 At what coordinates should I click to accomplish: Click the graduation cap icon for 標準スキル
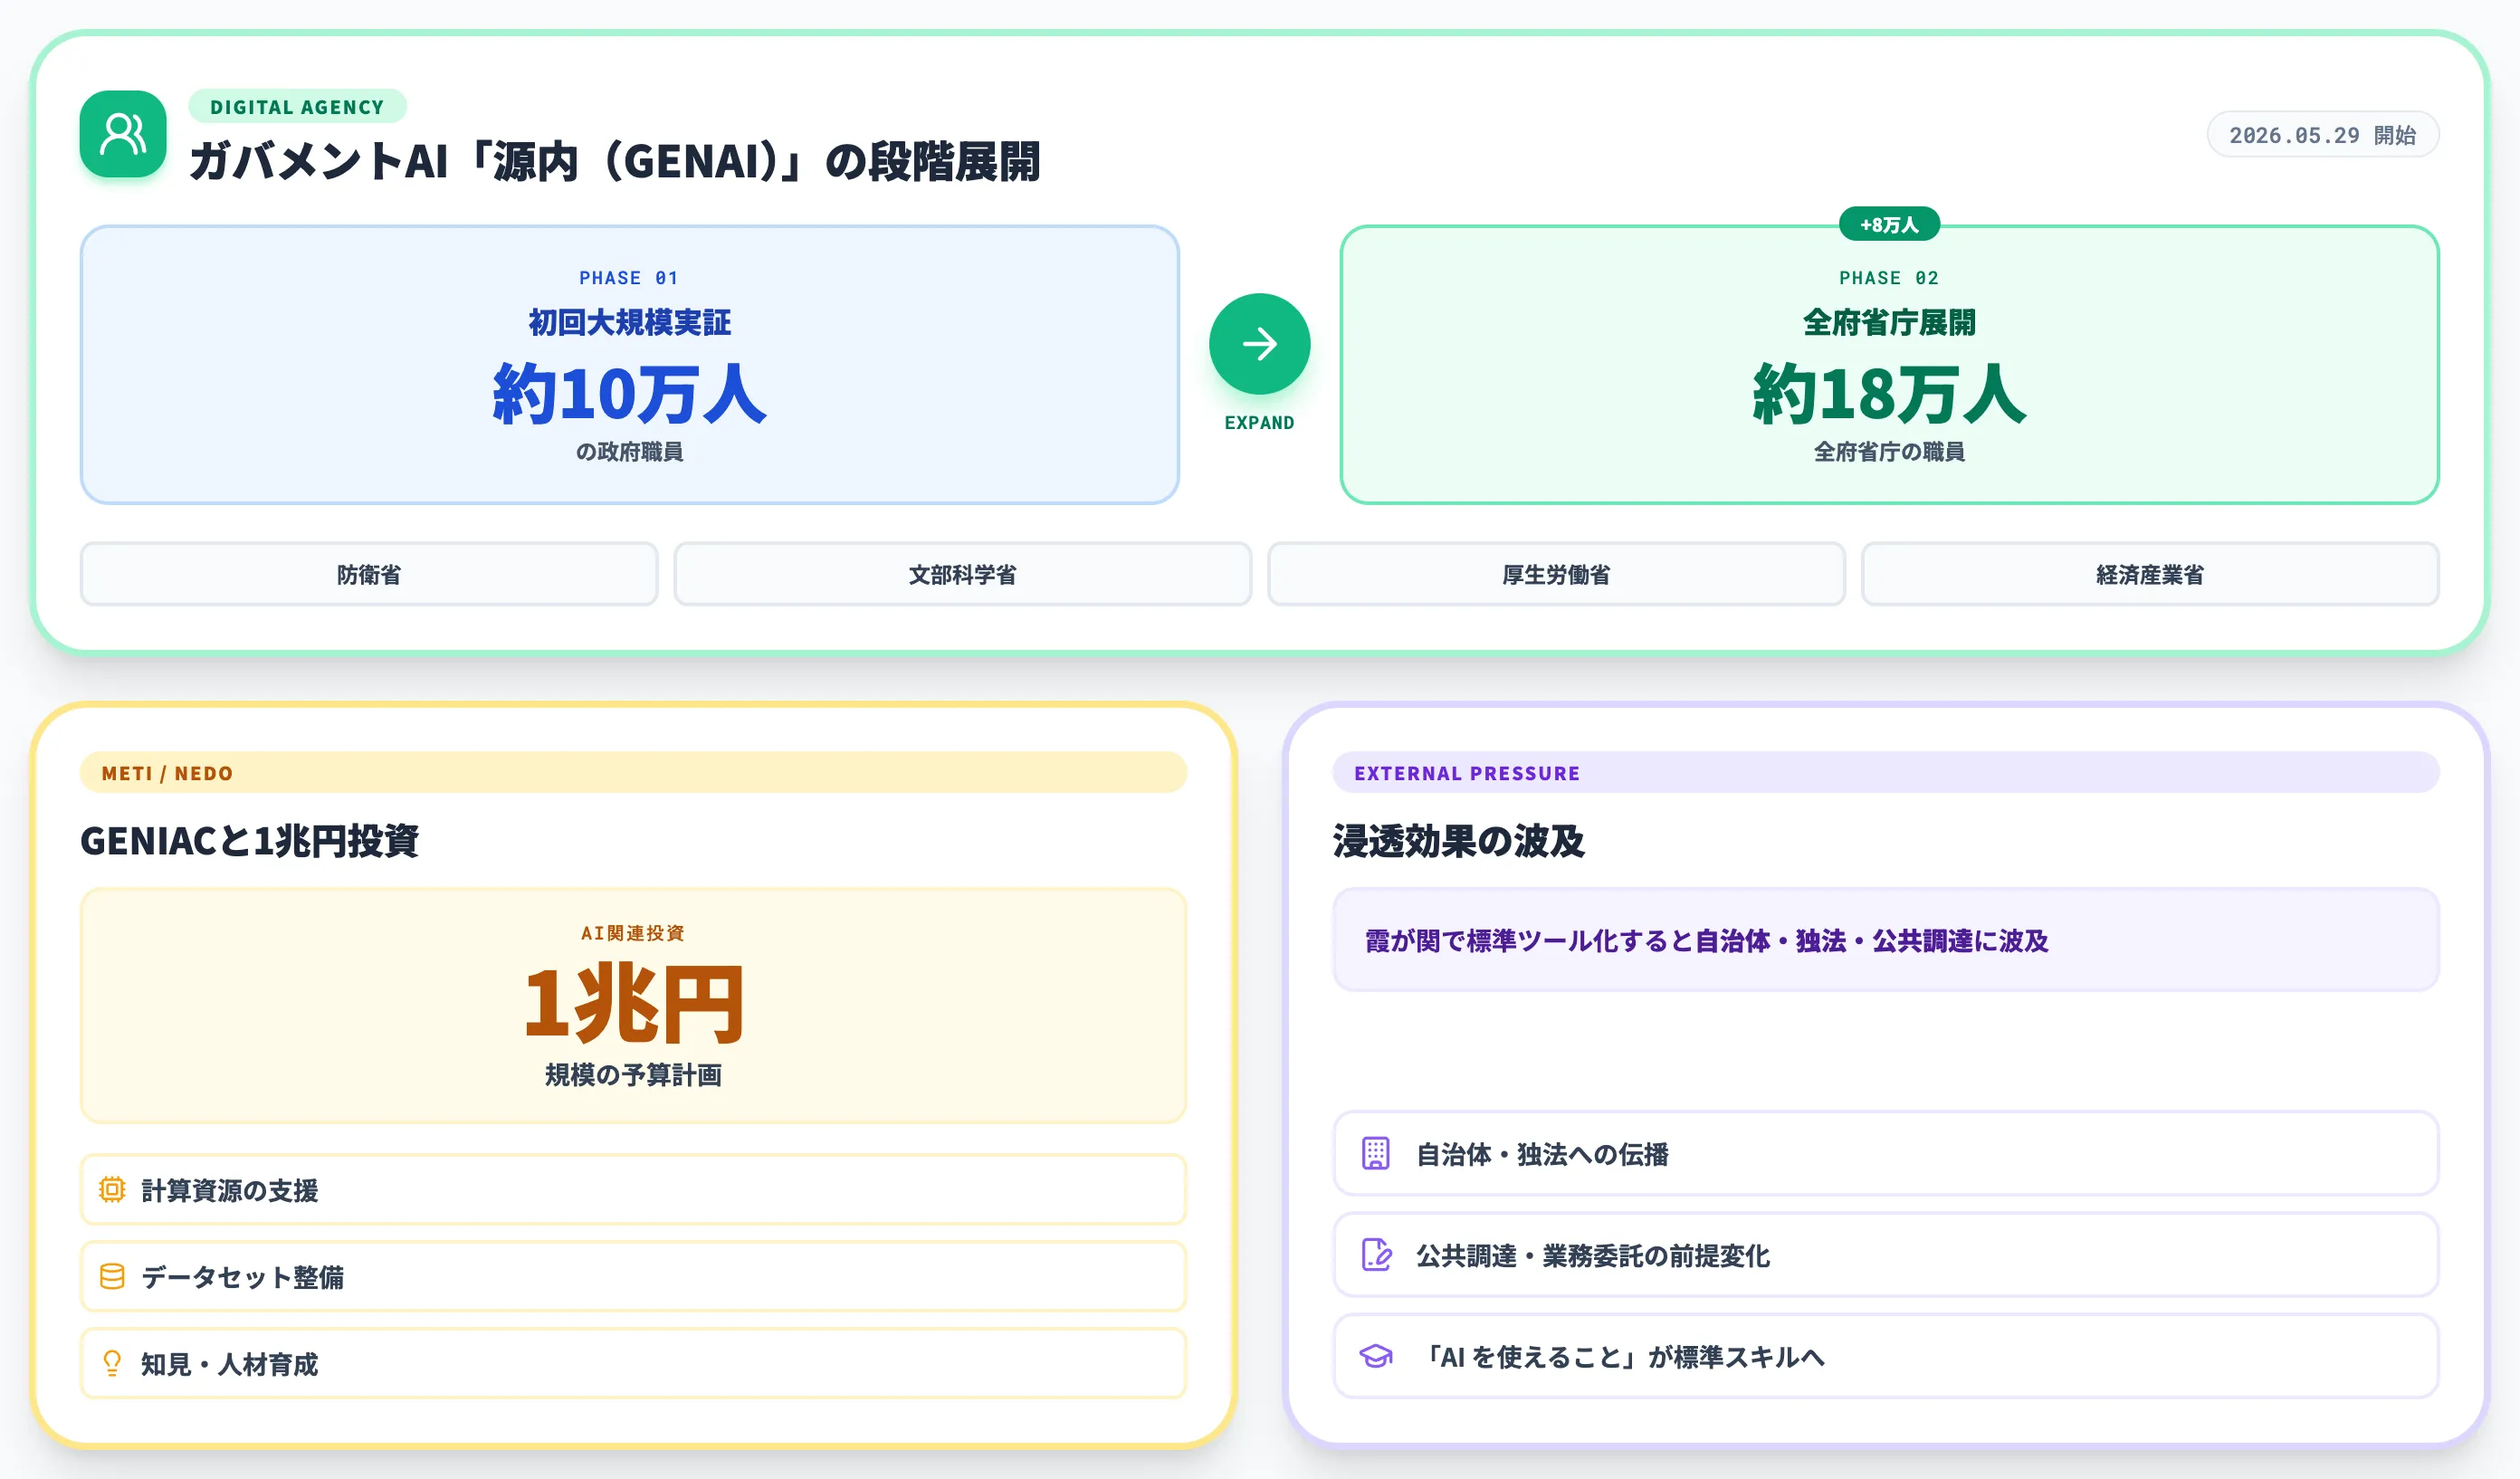pyautogui.click(x=1376, y=1356)
